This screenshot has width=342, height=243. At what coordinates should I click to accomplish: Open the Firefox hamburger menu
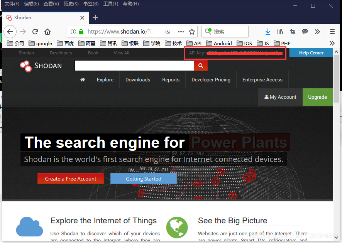tap(332, 32)
